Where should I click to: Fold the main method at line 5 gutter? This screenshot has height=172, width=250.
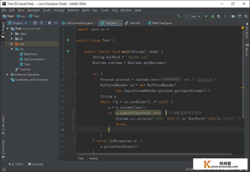pyautogui.click(x=75, y=51)
